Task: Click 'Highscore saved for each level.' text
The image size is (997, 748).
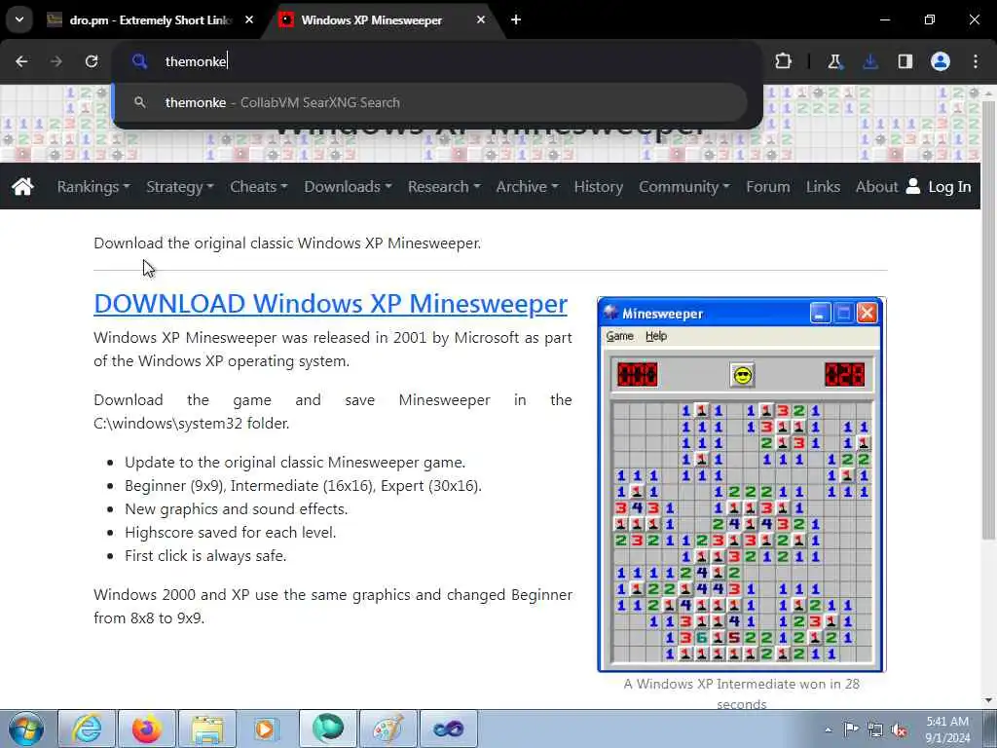Action: 230,532
